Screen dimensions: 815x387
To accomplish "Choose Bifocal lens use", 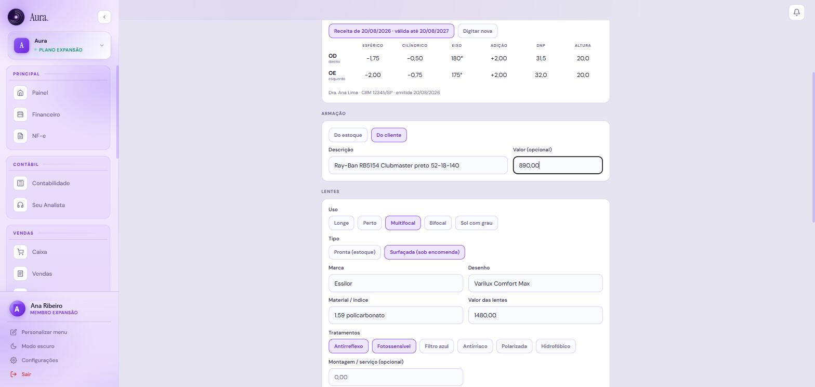I will pyautogui.click(x=438, y=223).
